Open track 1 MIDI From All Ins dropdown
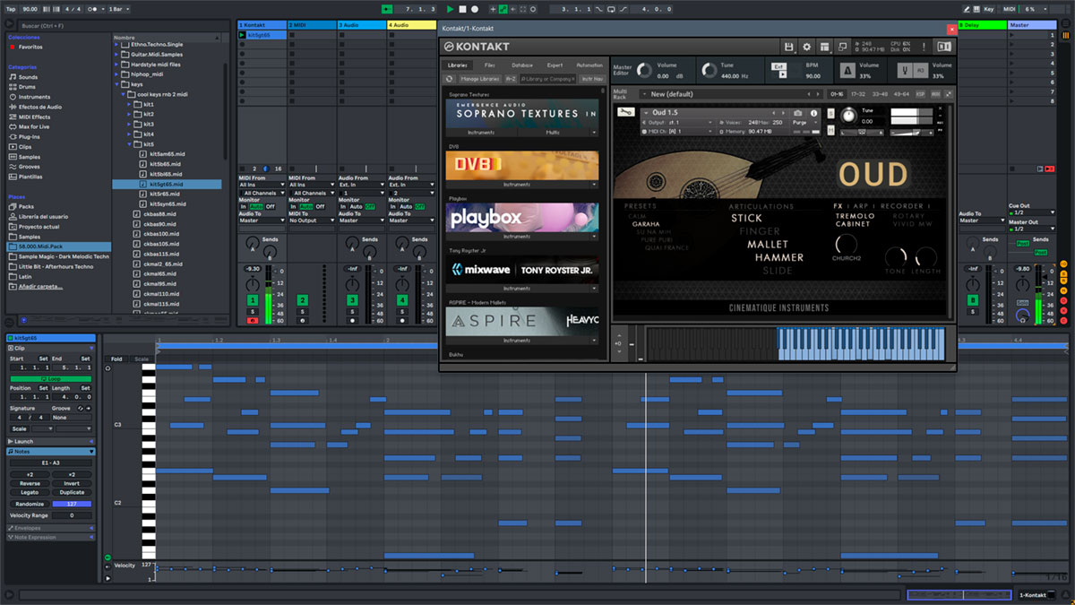 [262, 186]
